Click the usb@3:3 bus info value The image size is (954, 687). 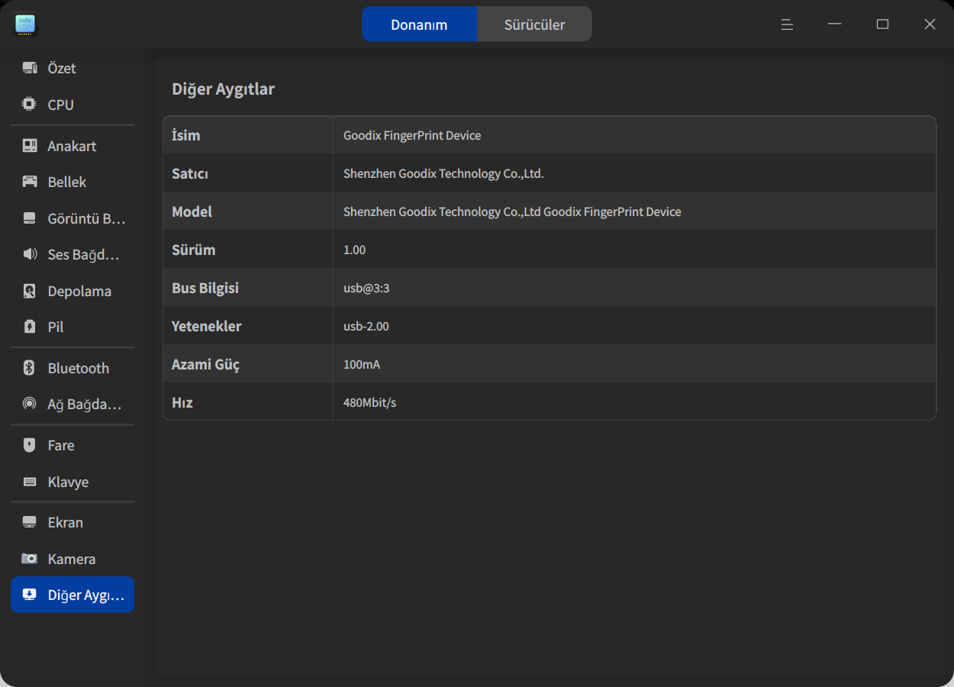click(x=366, y=288)
